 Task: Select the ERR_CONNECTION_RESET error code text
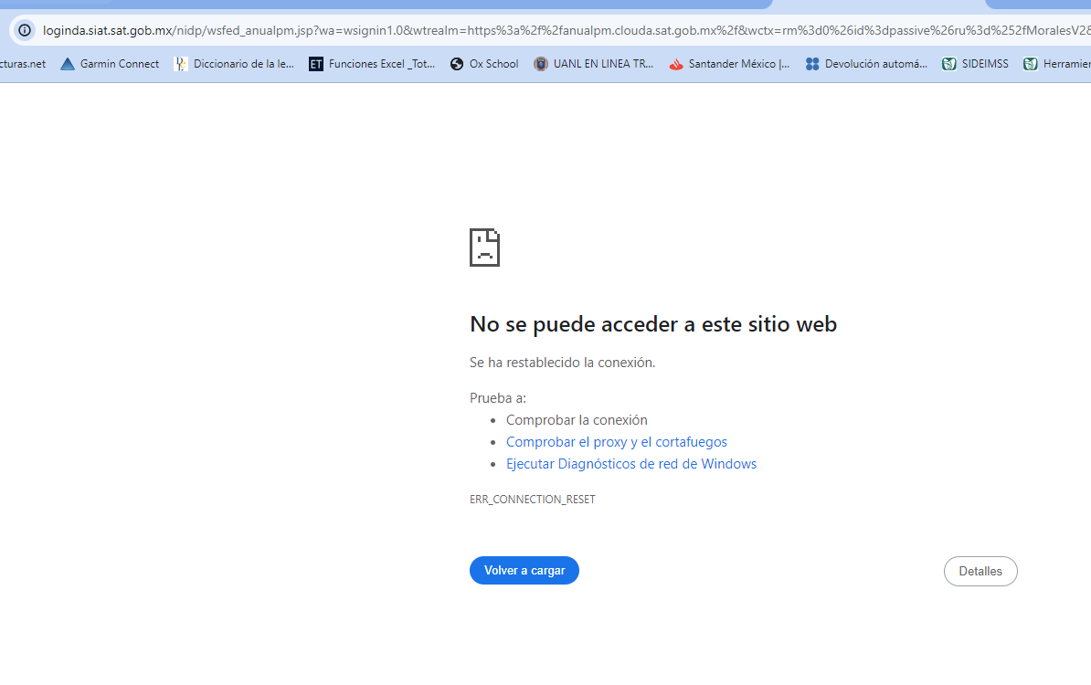[x=533, y=500]
